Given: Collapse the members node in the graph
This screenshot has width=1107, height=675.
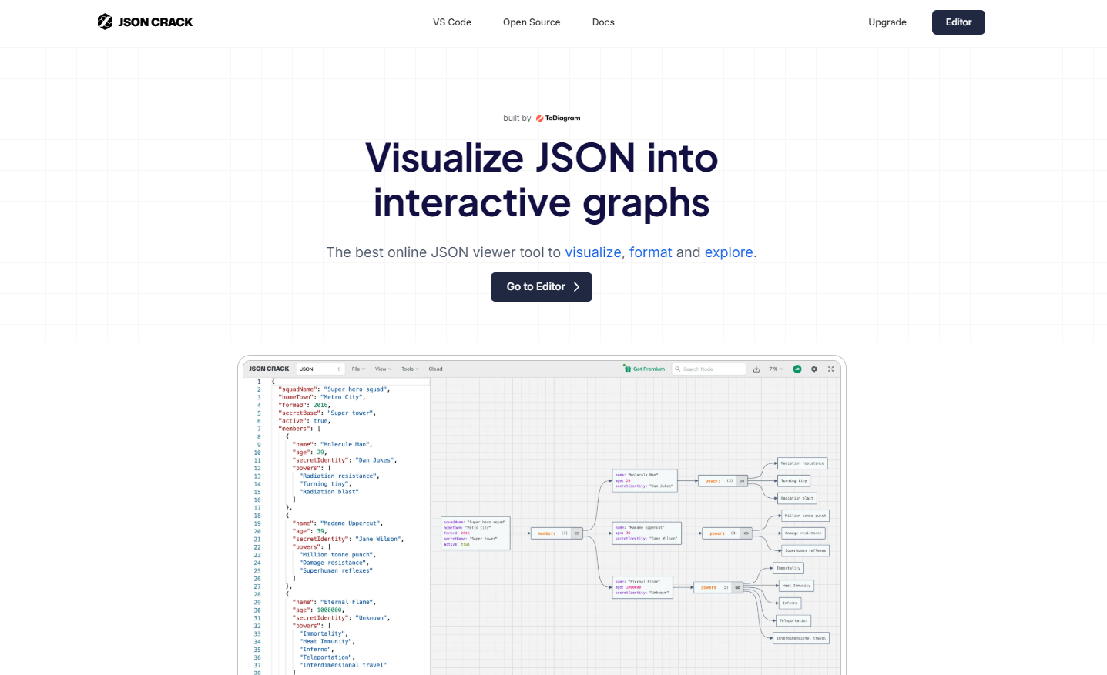Looking at the screenshot, I should click(x=576, y=533).
